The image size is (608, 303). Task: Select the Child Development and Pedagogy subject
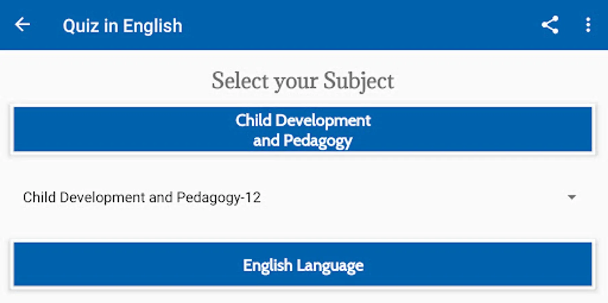(x=302, y=130)
